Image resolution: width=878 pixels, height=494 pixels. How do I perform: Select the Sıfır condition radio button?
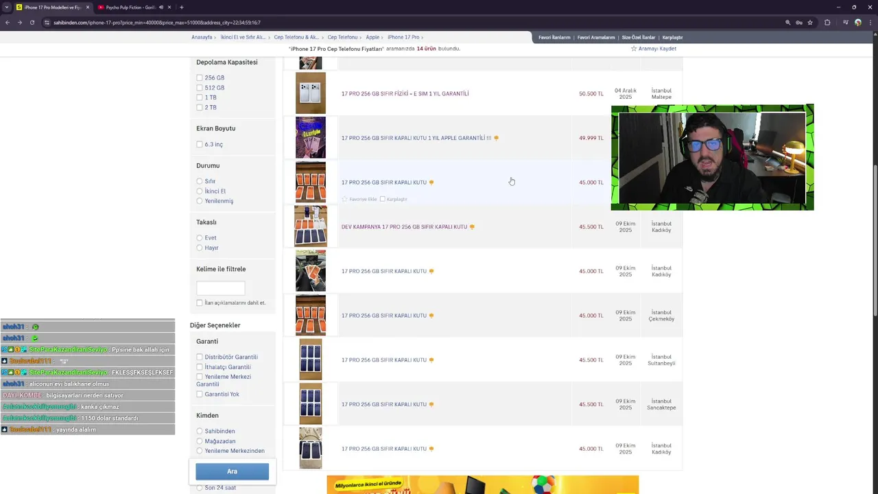click(x=200, y=181)
